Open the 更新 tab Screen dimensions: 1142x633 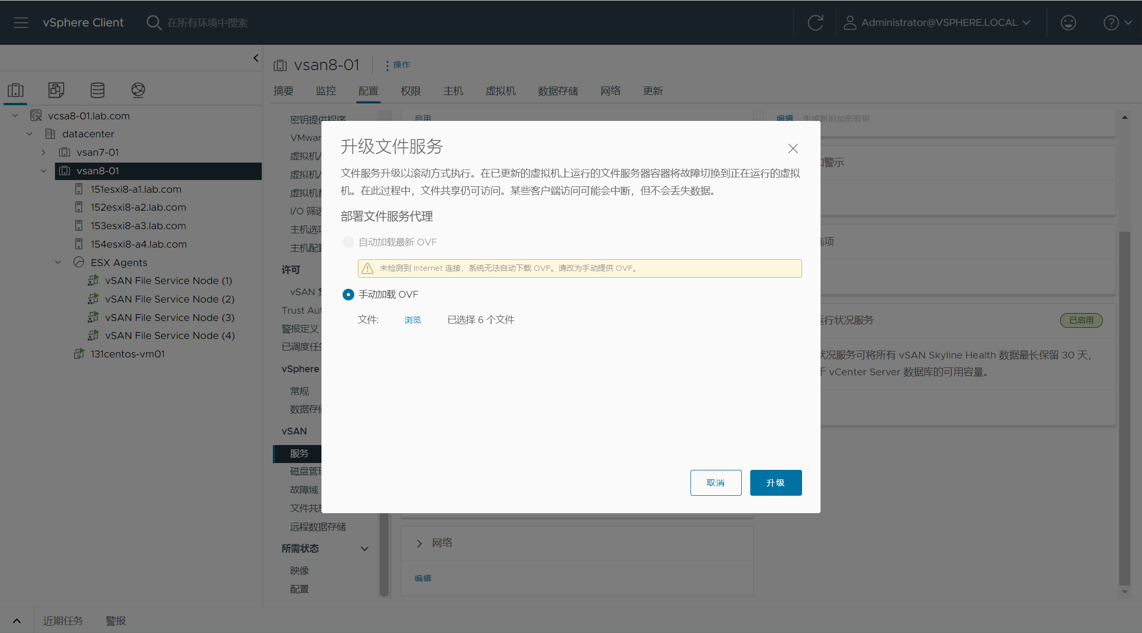653,91
